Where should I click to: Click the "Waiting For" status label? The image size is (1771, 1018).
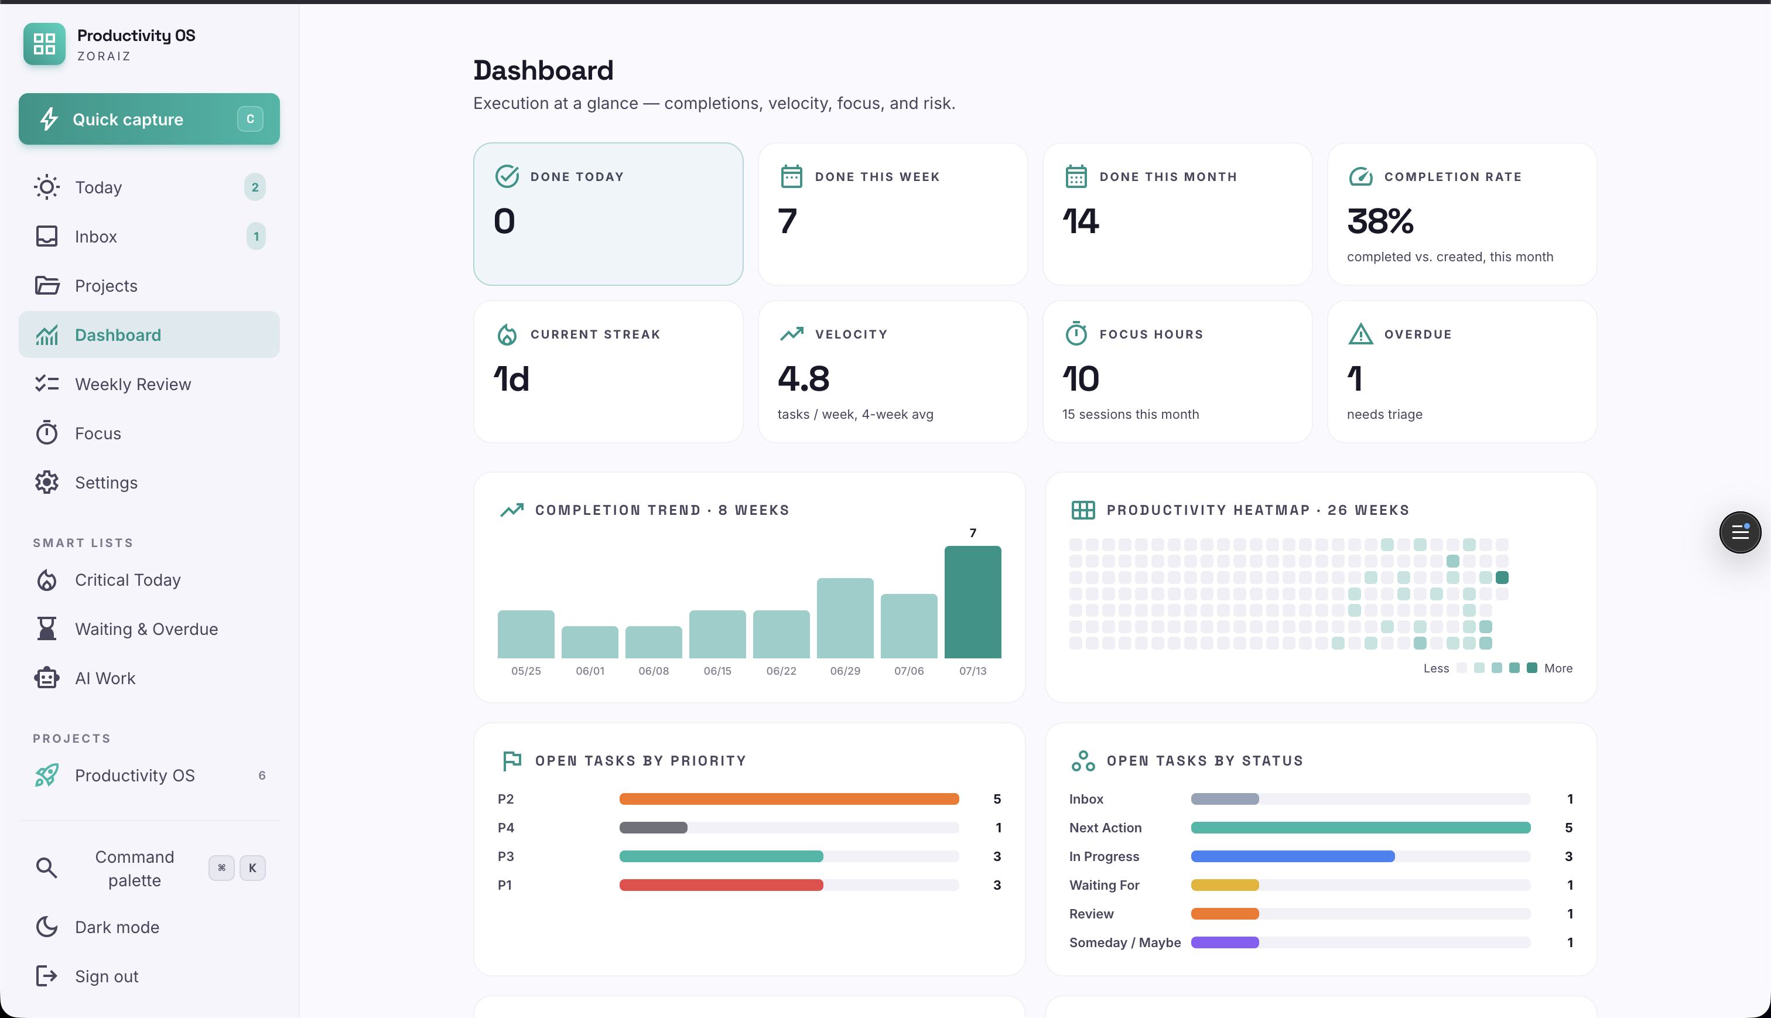[x=1105, y=885]
